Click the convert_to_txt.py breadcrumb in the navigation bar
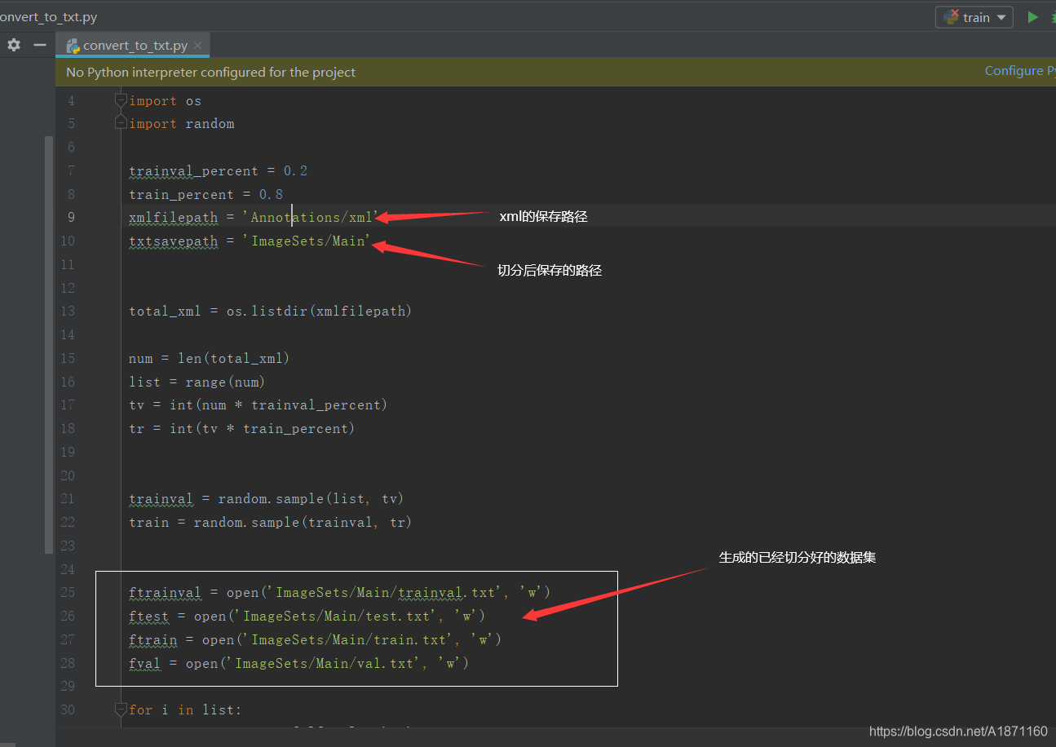The width and height of the screenshot is (1056, 747). tap(49, 16)
